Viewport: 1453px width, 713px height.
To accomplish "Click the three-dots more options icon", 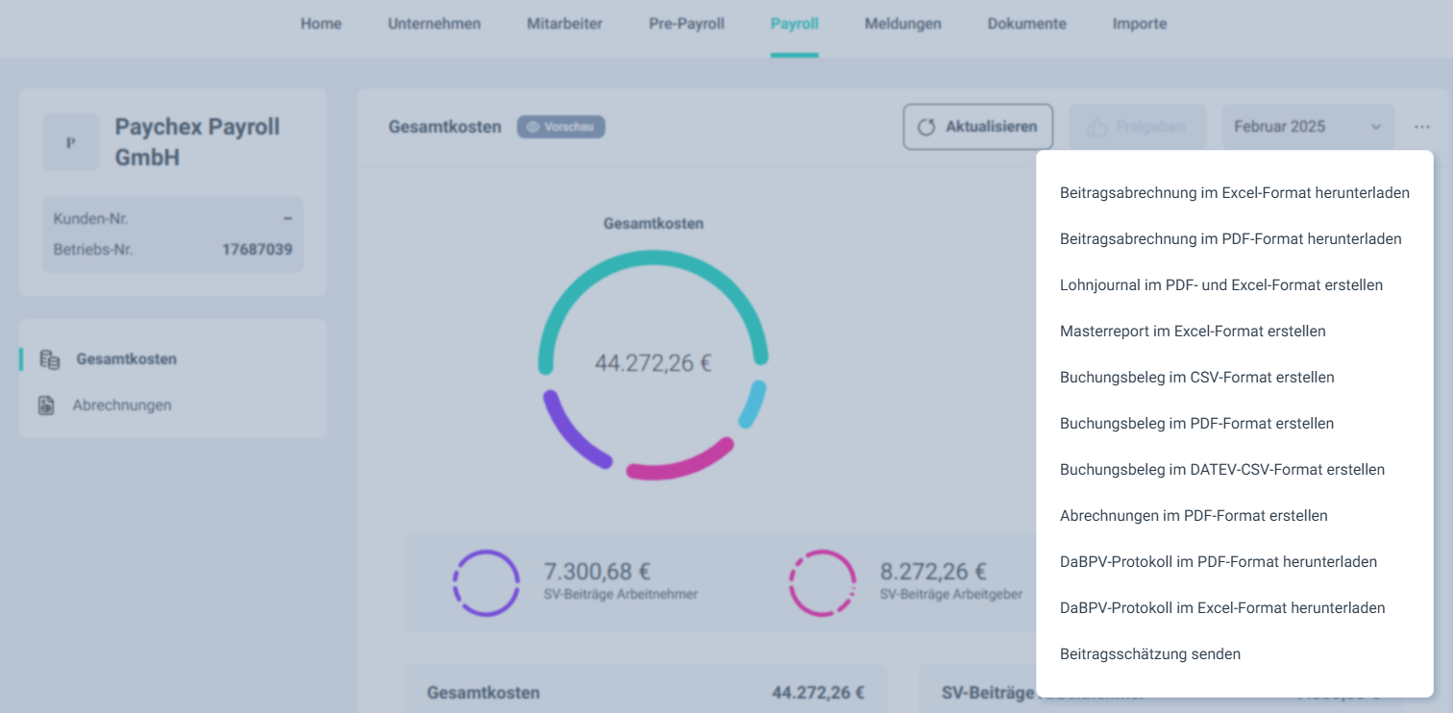I will click(1422, 127).
